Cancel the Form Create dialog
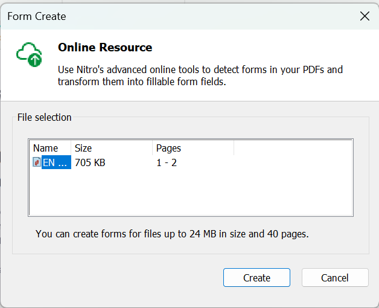The width and height of the screenshot is (379, 308). point(335,278)
